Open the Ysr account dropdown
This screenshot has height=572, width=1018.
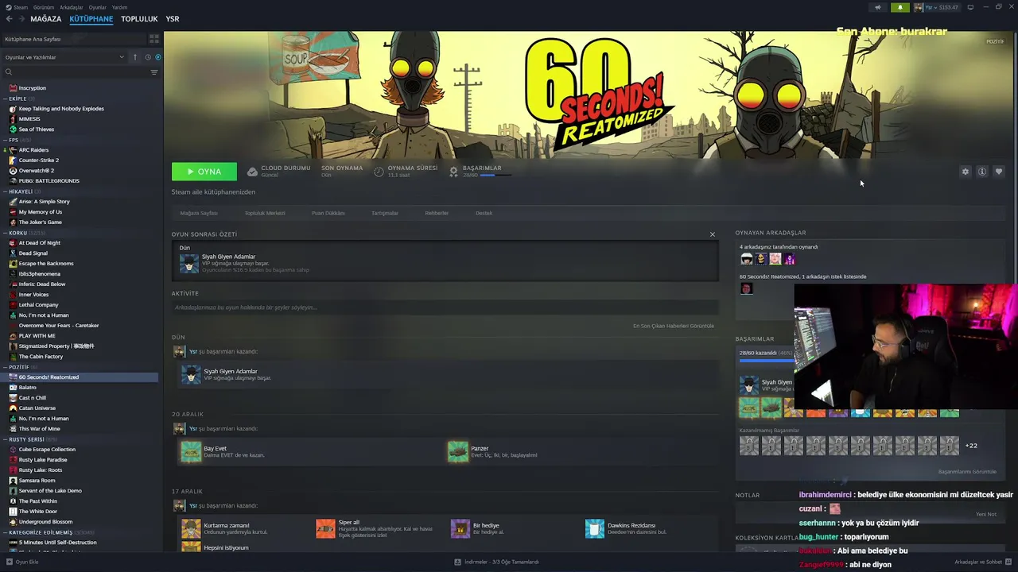[936, 7]
